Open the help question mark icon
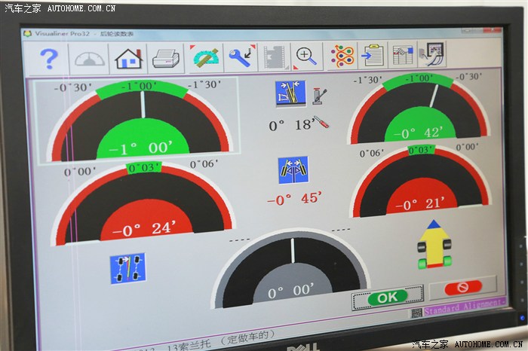This screenshot has height=351, width=528. (48, 57)
